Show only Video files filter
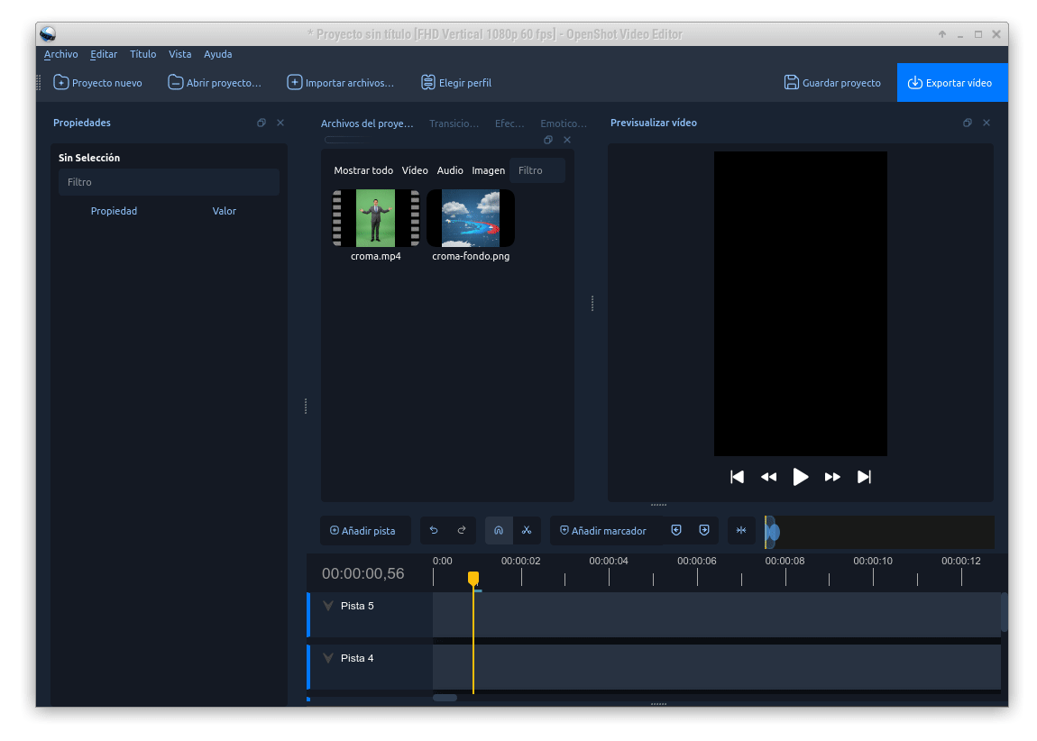The image size is (1037, 741). 415,170
